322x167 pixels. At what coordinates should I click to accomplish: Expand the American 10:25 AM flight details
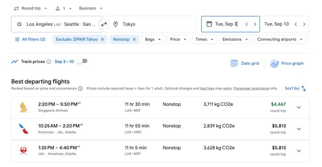299,129
